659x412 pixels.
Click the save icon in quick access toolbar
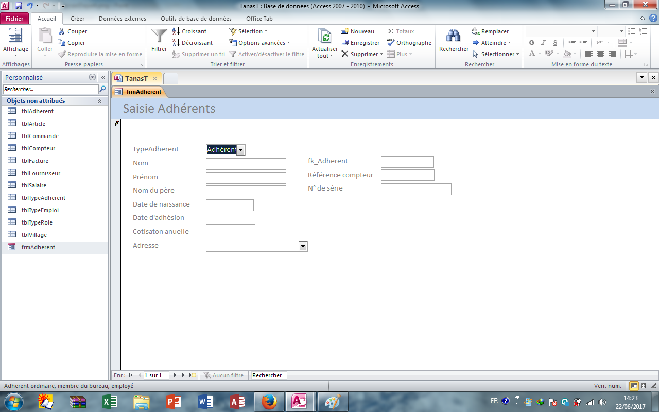19,6
